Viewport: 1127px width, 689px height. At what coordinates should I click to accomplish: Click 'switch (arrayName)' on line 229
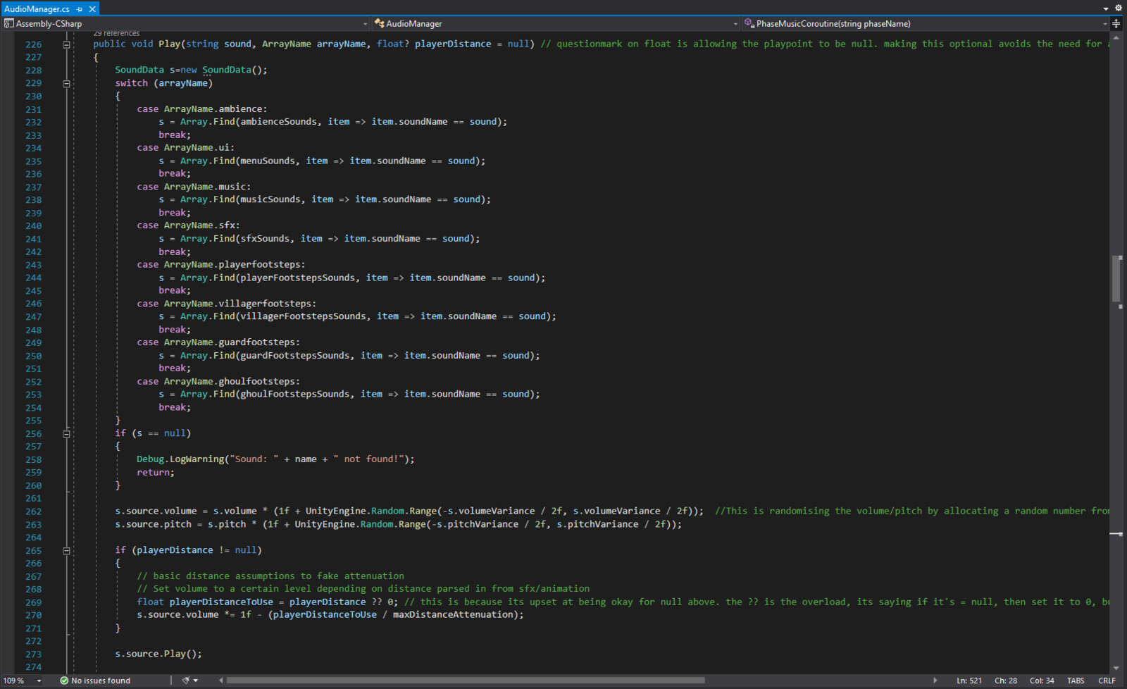coord(164,84)
